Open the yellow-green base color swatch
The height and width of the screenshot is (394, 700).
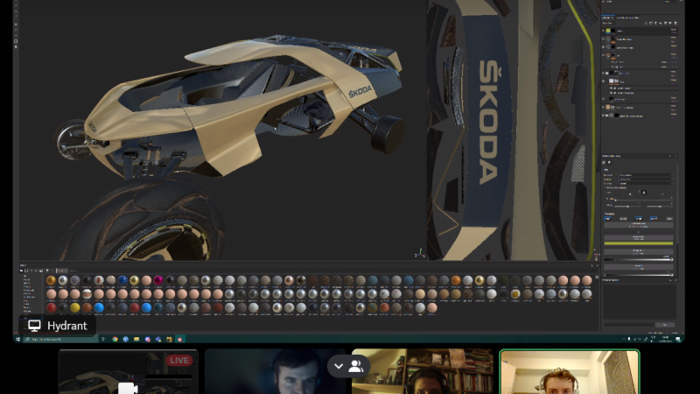(639, 243)
